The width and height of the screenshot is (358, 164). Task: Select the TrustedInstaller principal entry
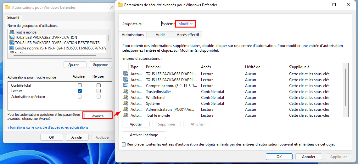point(159,92)
